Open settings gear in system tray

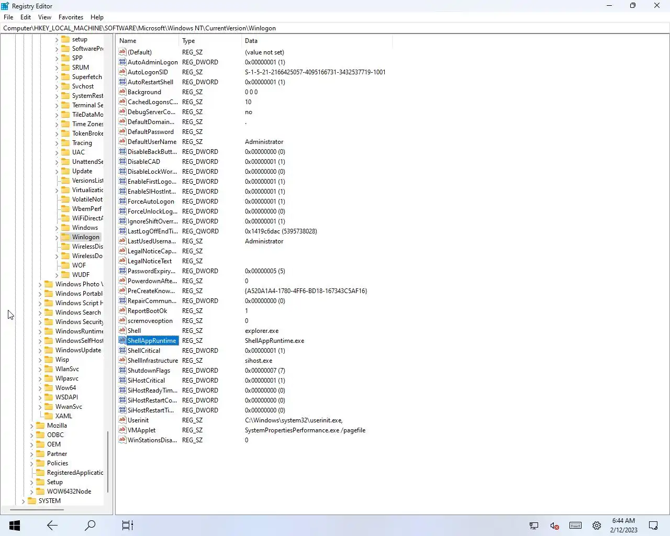[597, 526]
